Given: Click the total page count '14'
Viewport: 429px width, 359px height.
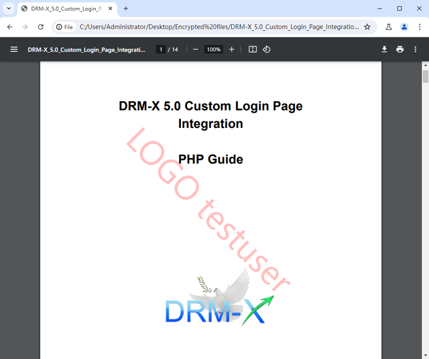Looking at the screenshot, I should (175, 50).
